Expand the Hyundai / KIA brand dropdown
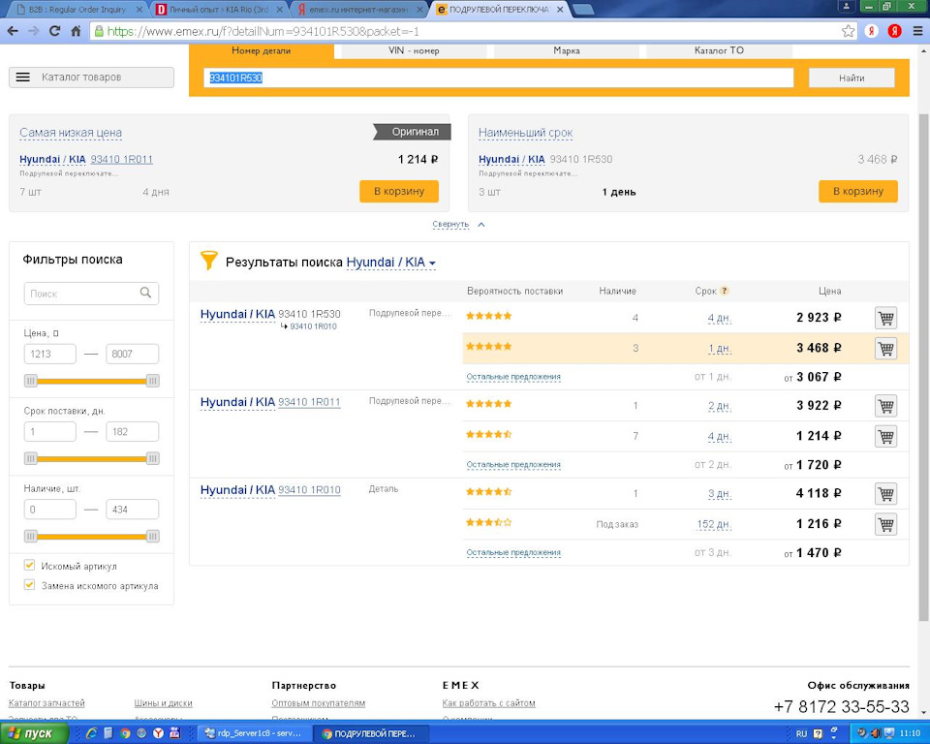The image size is (930, 744). point(390,263)
